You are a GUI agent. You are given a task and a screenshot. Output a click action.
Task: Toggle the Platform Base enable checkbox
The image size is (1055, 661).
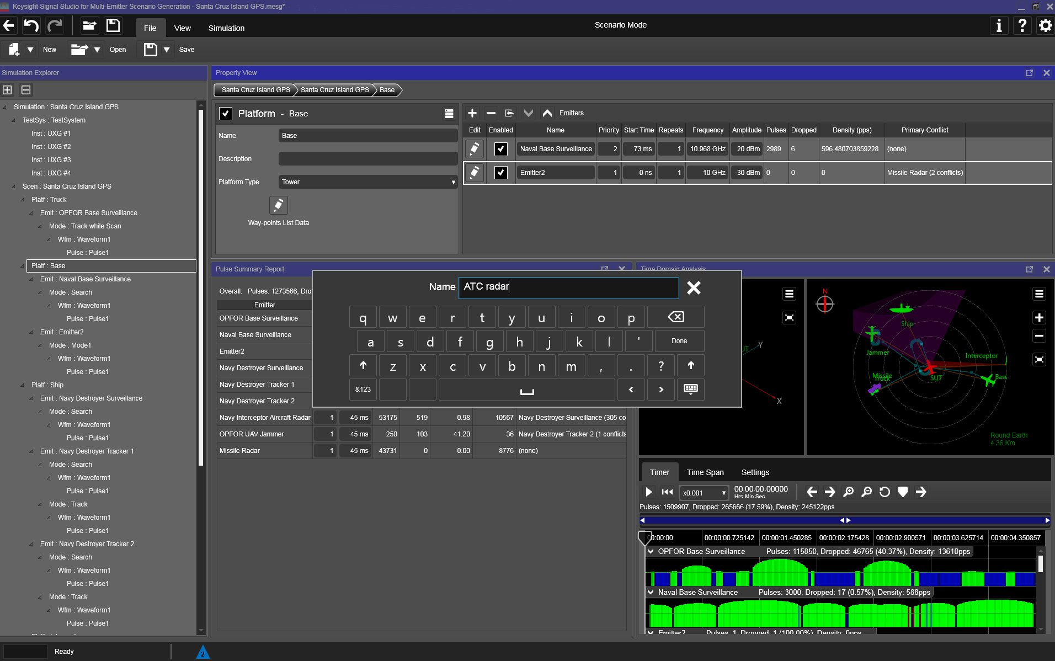pos(226,114)
